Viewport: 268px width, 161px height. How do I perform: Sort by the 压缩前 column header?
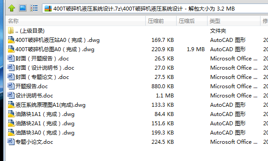(161, 21)
